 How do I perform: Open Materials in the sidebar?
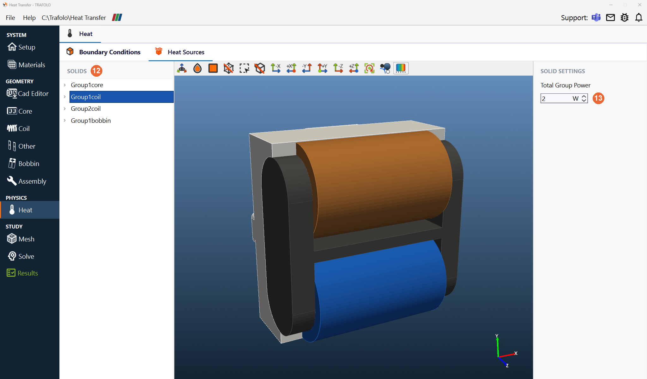[27, 65]
